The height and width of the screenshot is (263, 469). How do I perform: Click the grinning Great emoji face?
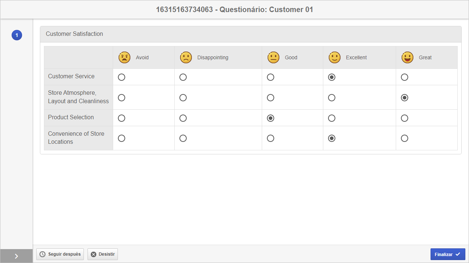[x=407, y=57]
